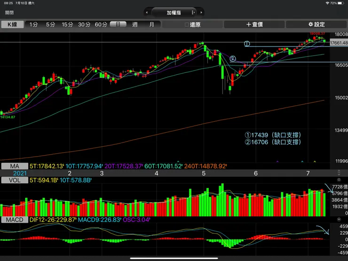
Task: Click the low price label 14134.87
Action: pos(8,117)
